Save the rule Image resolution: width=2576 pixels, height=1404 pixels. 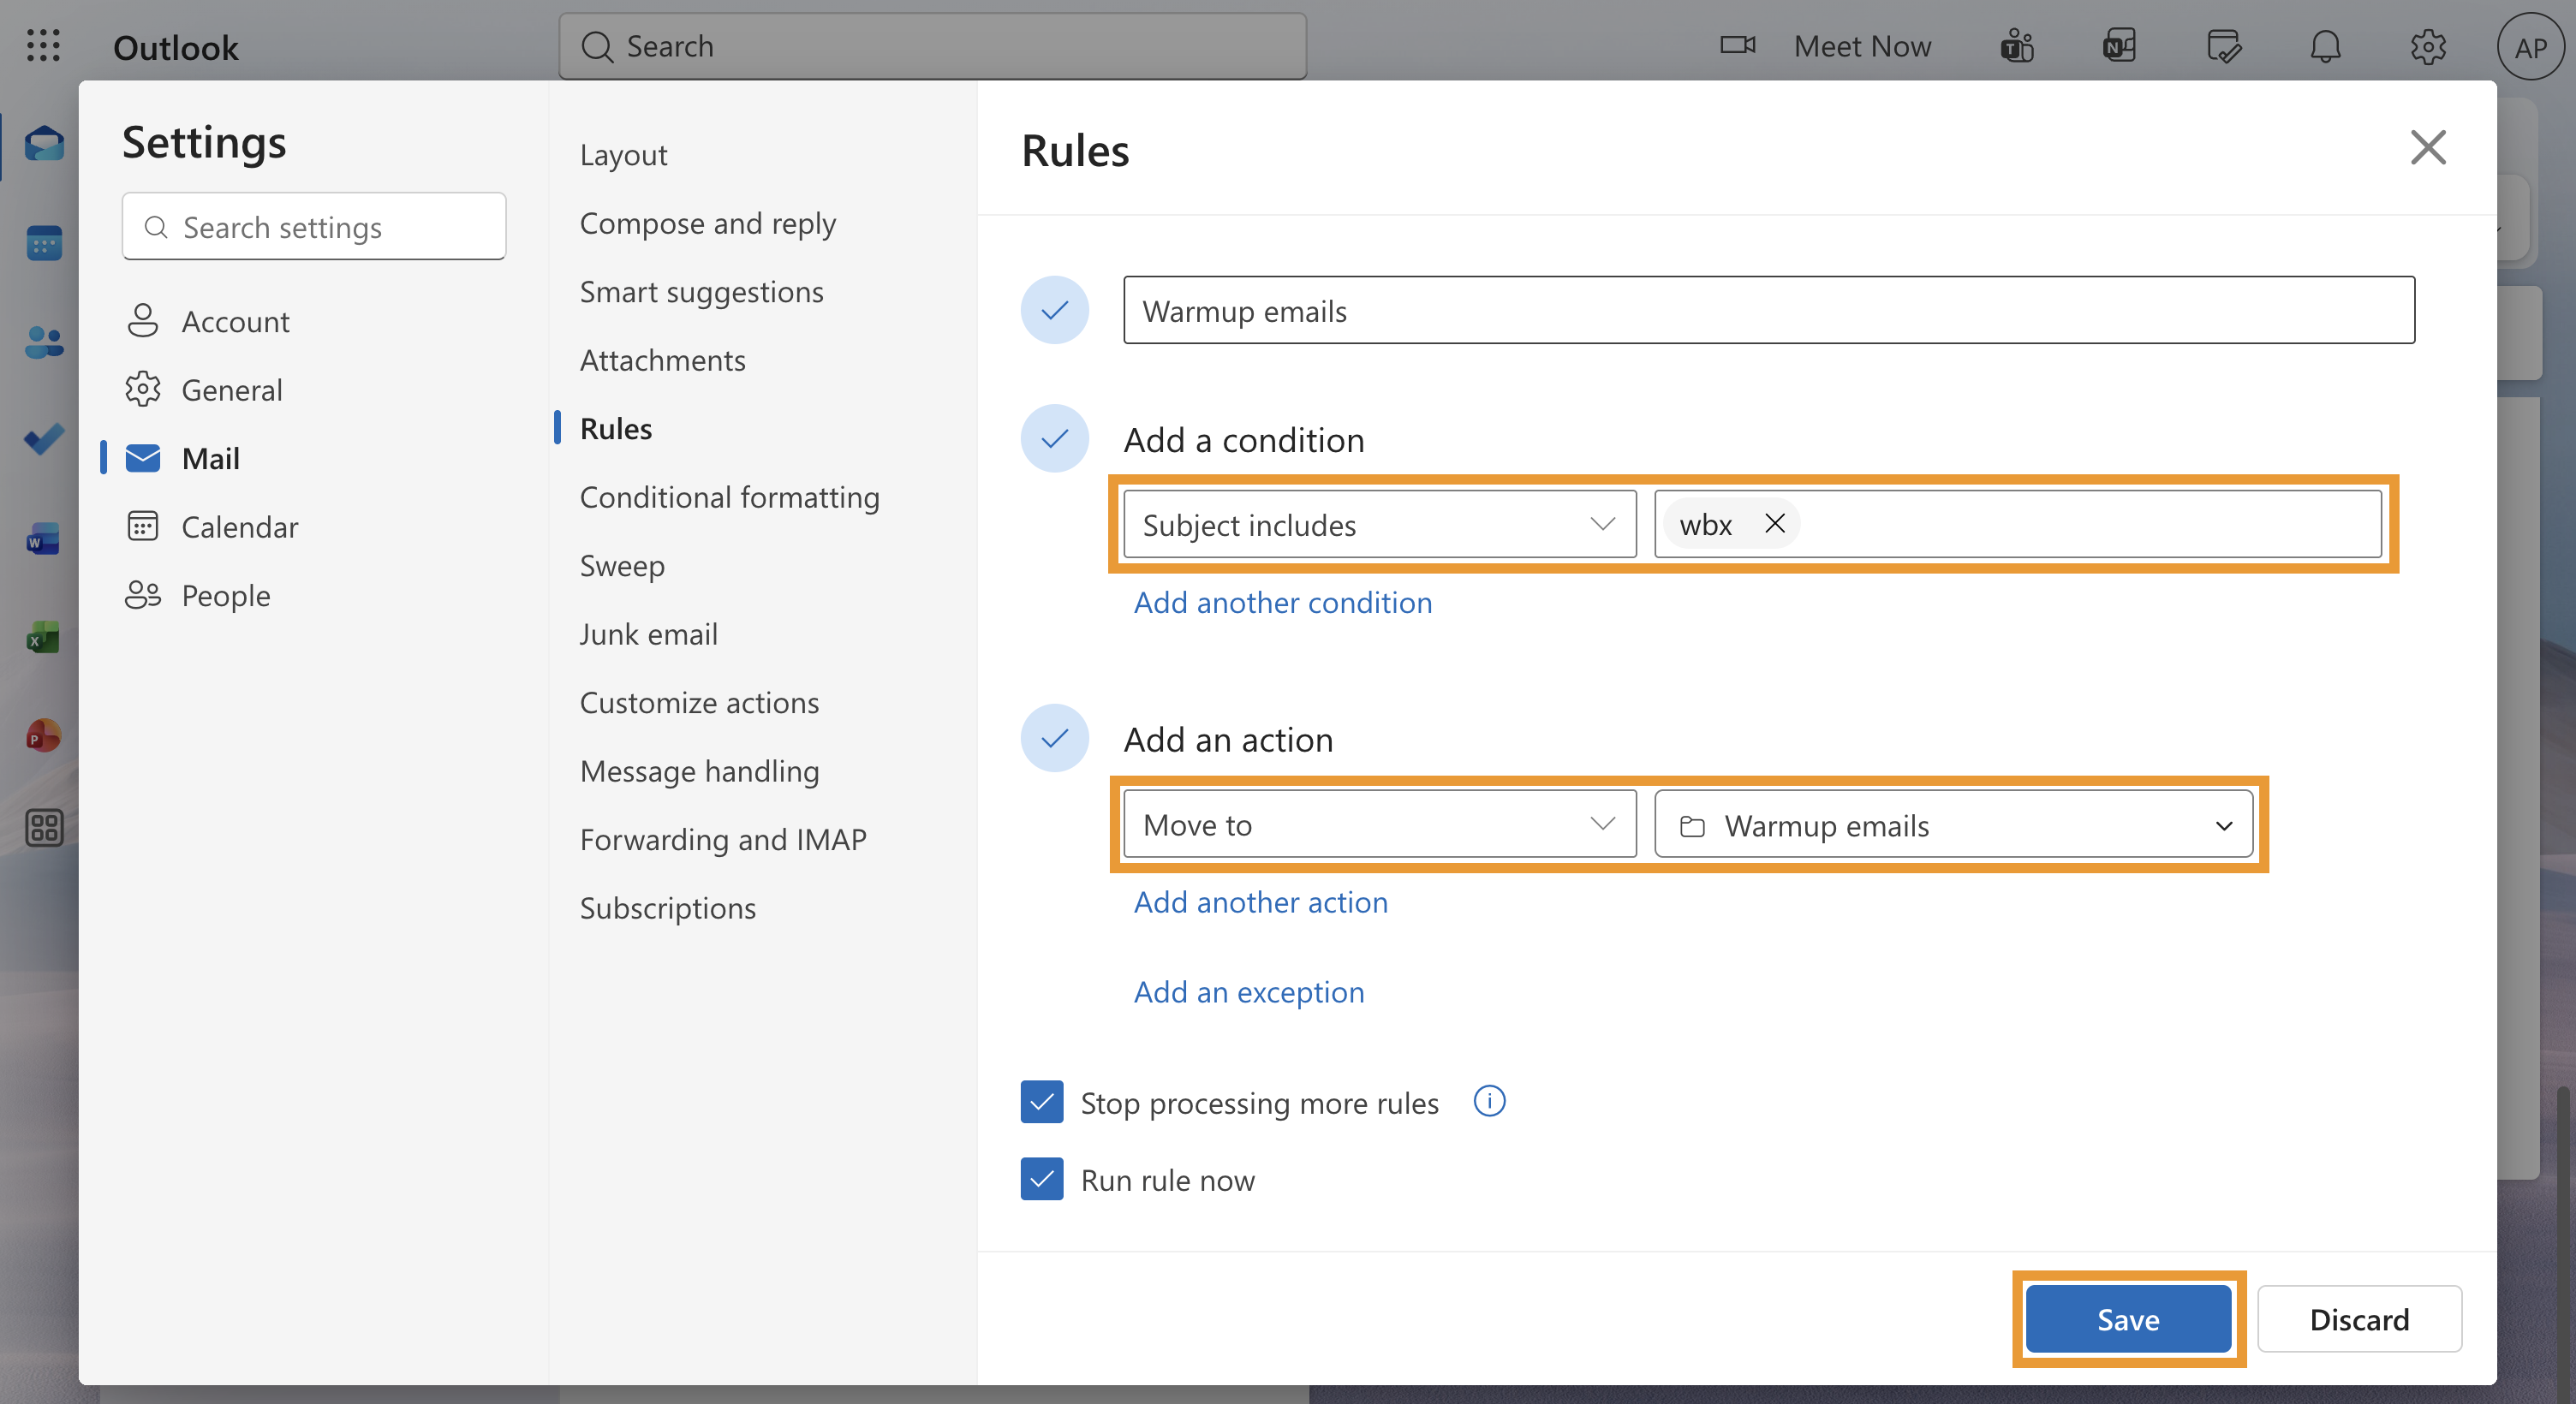point(2127,1319)
